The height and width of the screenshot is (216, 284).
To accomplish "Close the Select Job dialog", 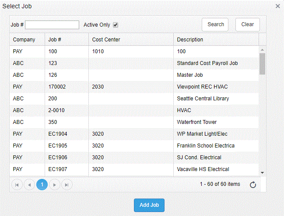I will [x=277, y=6].
